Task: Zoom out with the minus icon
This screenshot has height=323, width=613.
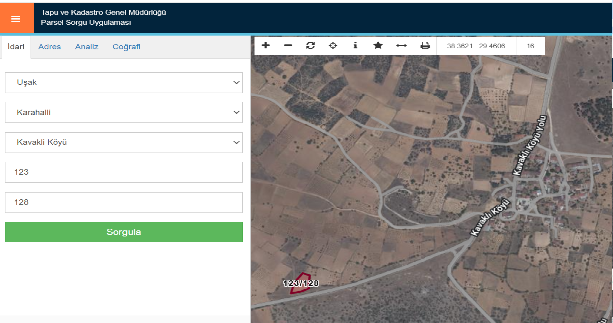Action: pyautogui.click(x=288, y=46)
